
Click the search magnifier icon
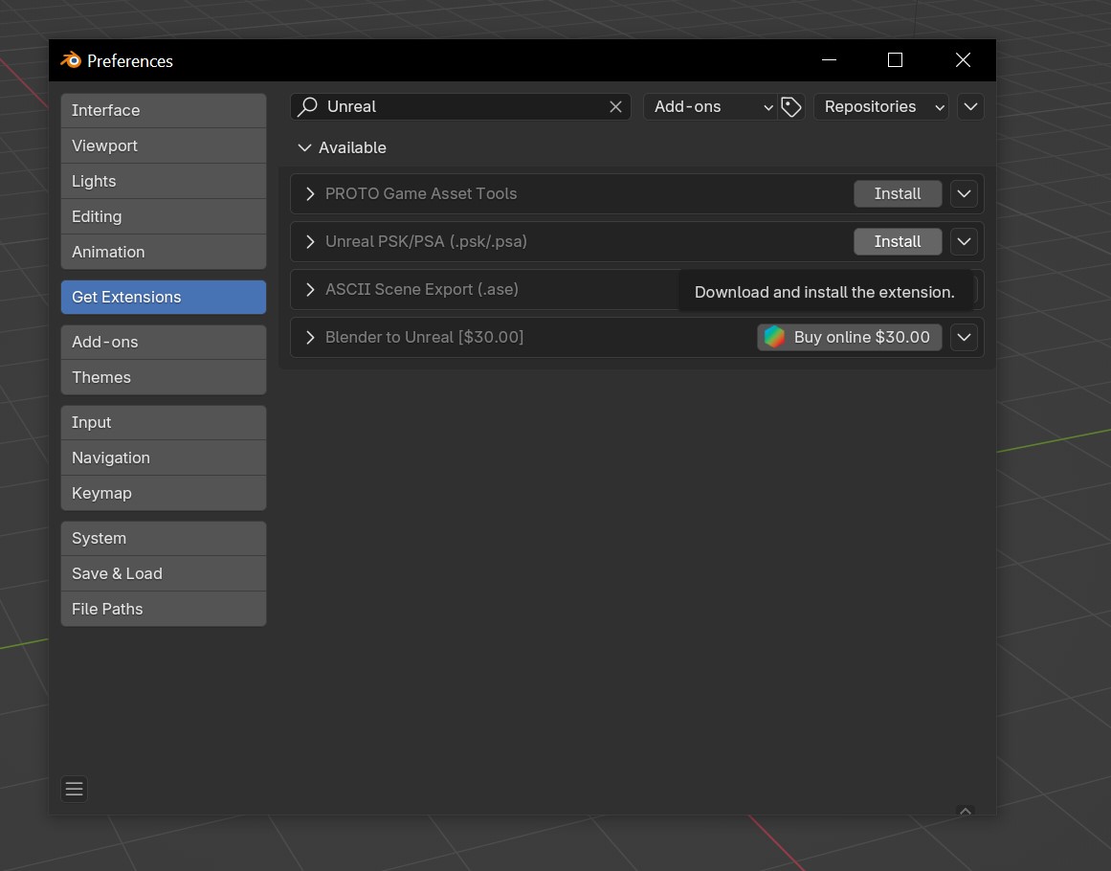[307, 107]
